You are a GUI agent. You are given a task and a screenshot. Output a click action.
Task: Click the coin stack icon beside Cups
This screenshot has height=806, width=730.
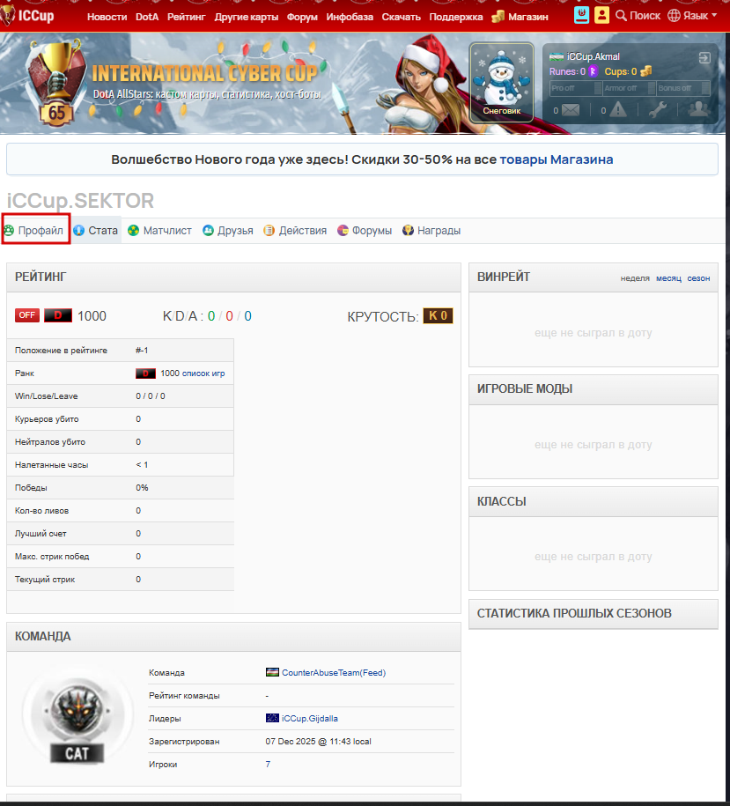(x=645, y=71)
